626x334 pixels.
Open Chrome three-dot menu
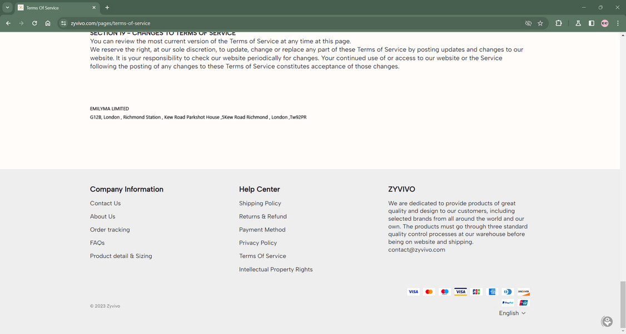tap(618, 23)
